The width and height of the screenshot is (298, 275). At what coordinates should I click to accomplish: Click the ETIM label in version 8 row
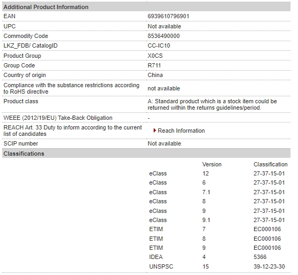(x=156, y=239)
